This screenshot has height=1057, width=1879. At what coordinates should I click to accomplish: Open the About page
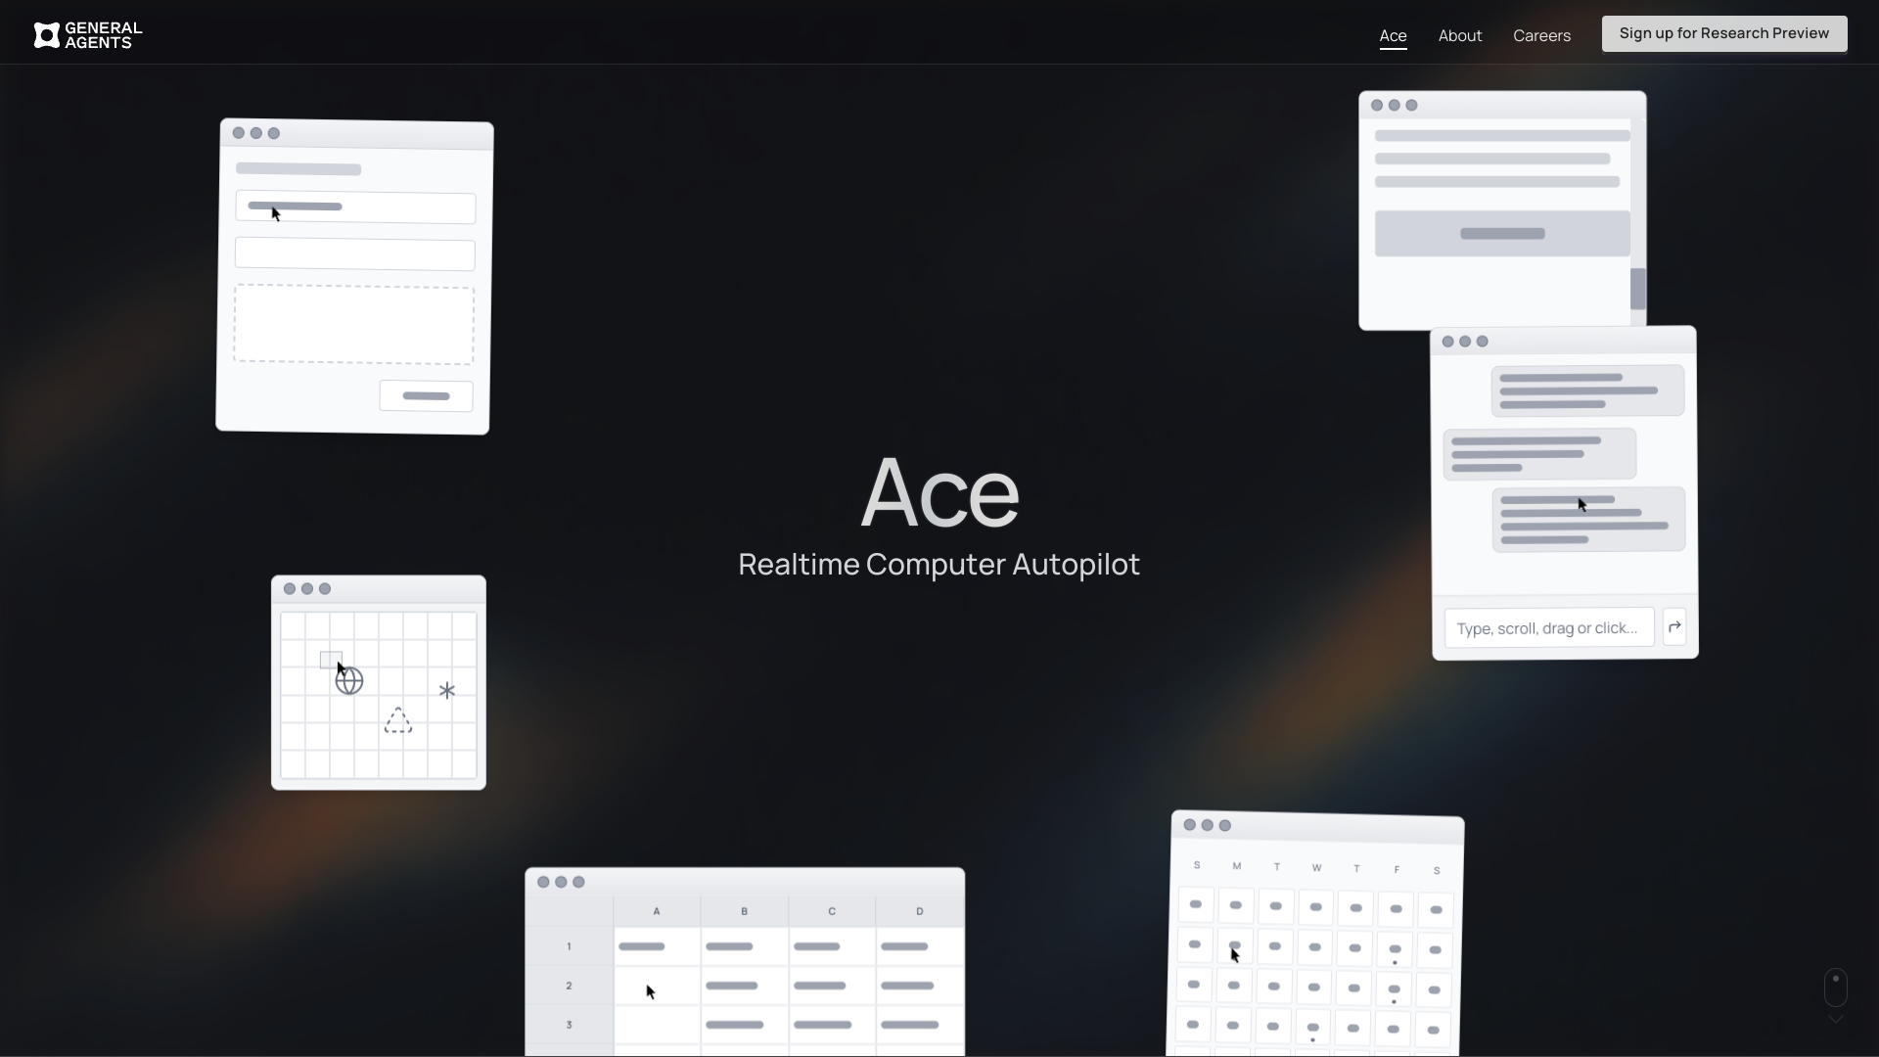(x=1459, y=35)
